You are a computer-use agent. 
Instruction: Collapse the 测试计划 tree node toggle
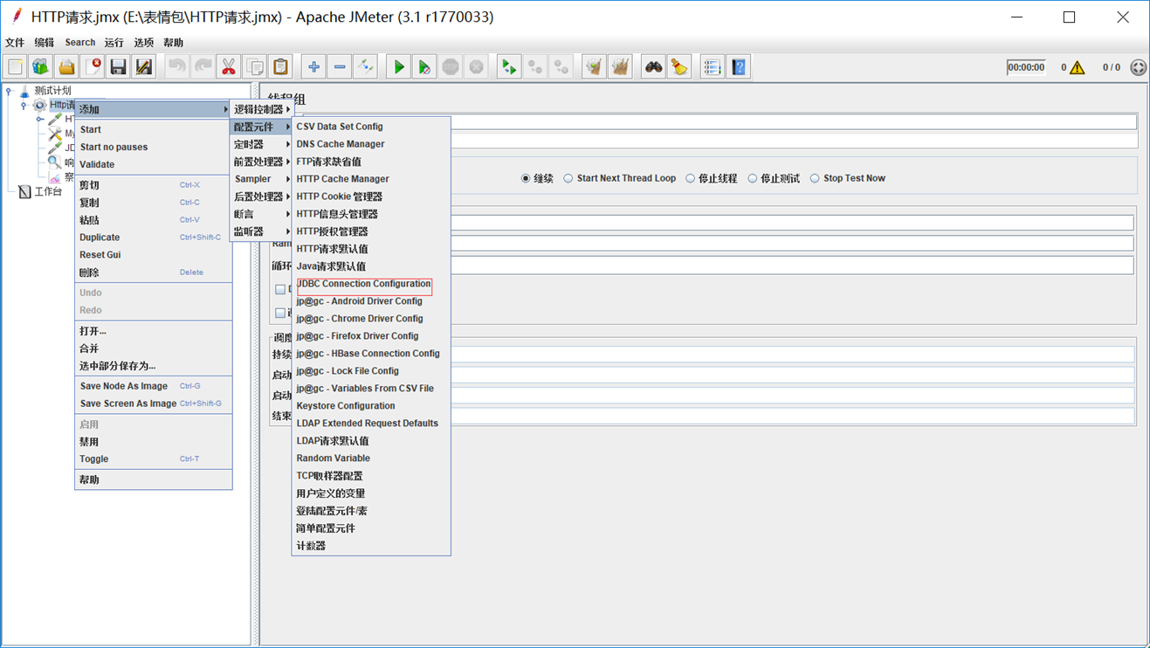coord(9,91)
